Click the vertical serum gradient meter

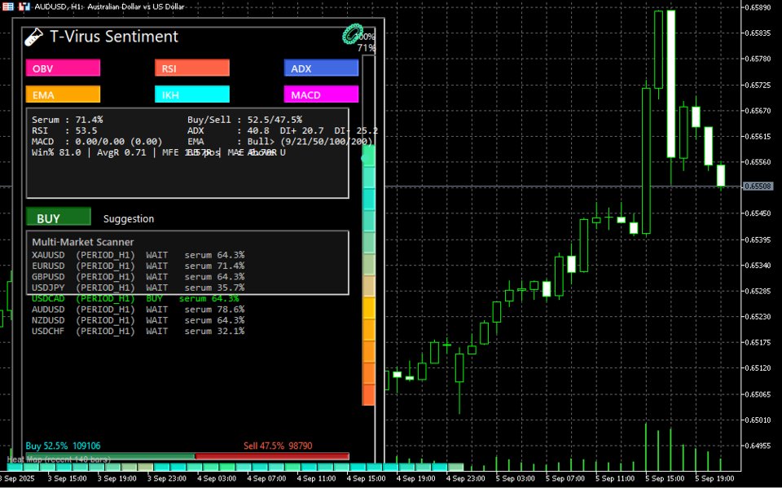(x=368, y=231)
